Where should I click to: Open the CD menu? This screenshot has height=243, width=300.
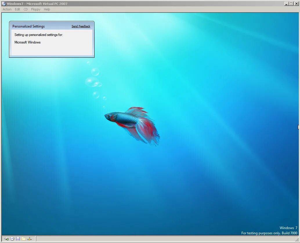click(x=26, y=9)
